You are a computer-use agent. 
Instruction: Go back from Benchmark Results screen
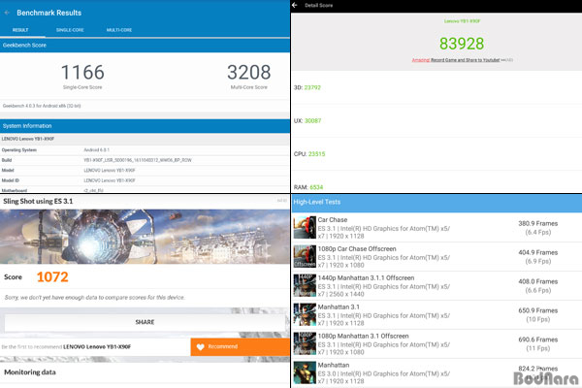[7, 13]
